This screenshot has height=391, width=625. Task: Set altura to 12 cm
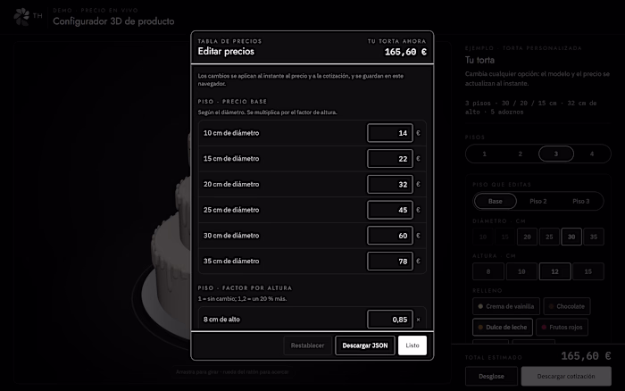tap(554, 271)
